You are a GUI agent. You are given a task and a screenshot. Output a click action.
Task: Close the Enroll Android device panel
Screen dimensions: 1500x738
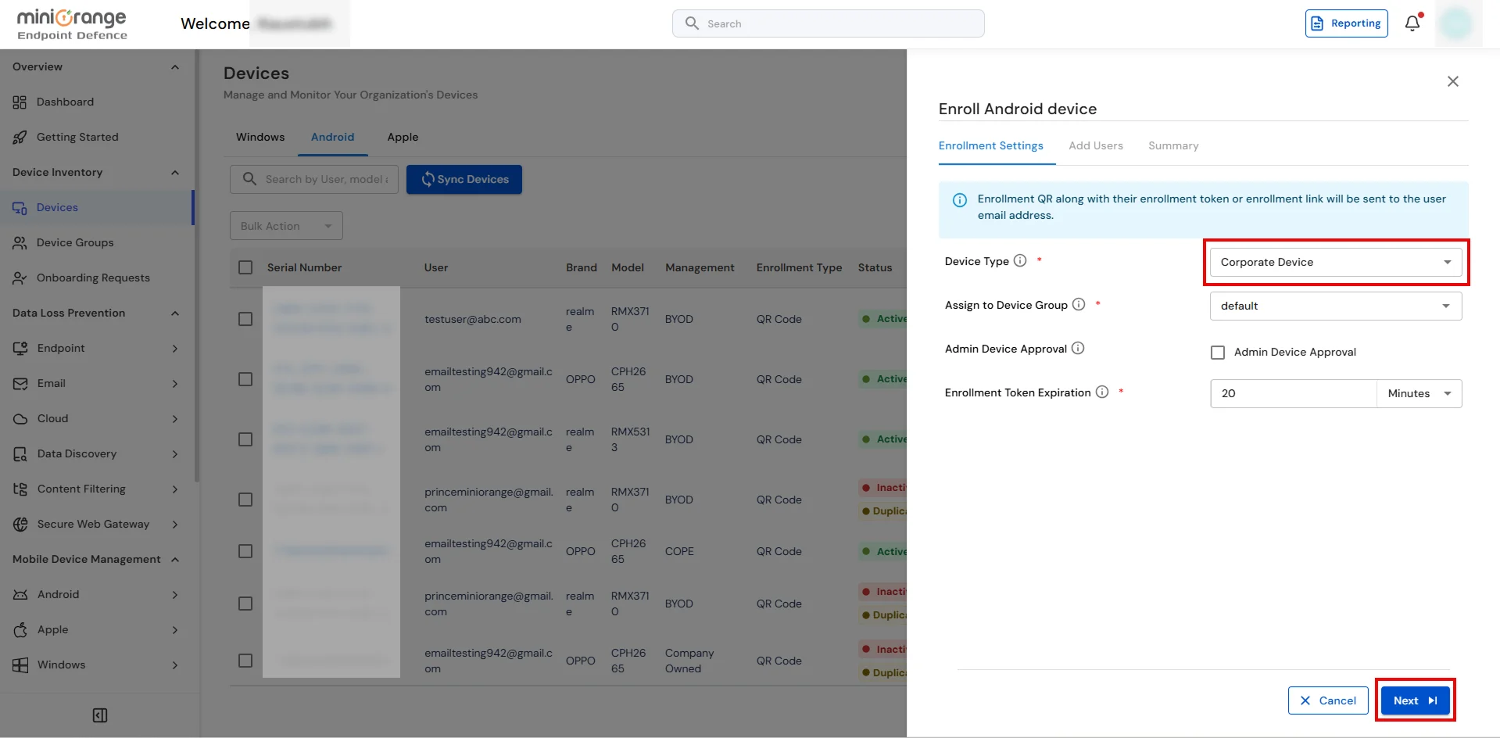point(1453,81)
